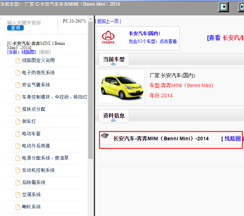The height and width of the screenshot is (216, 244).
Task: Click the sidebar scrollbar up arrow
Action: click(90, 19)
